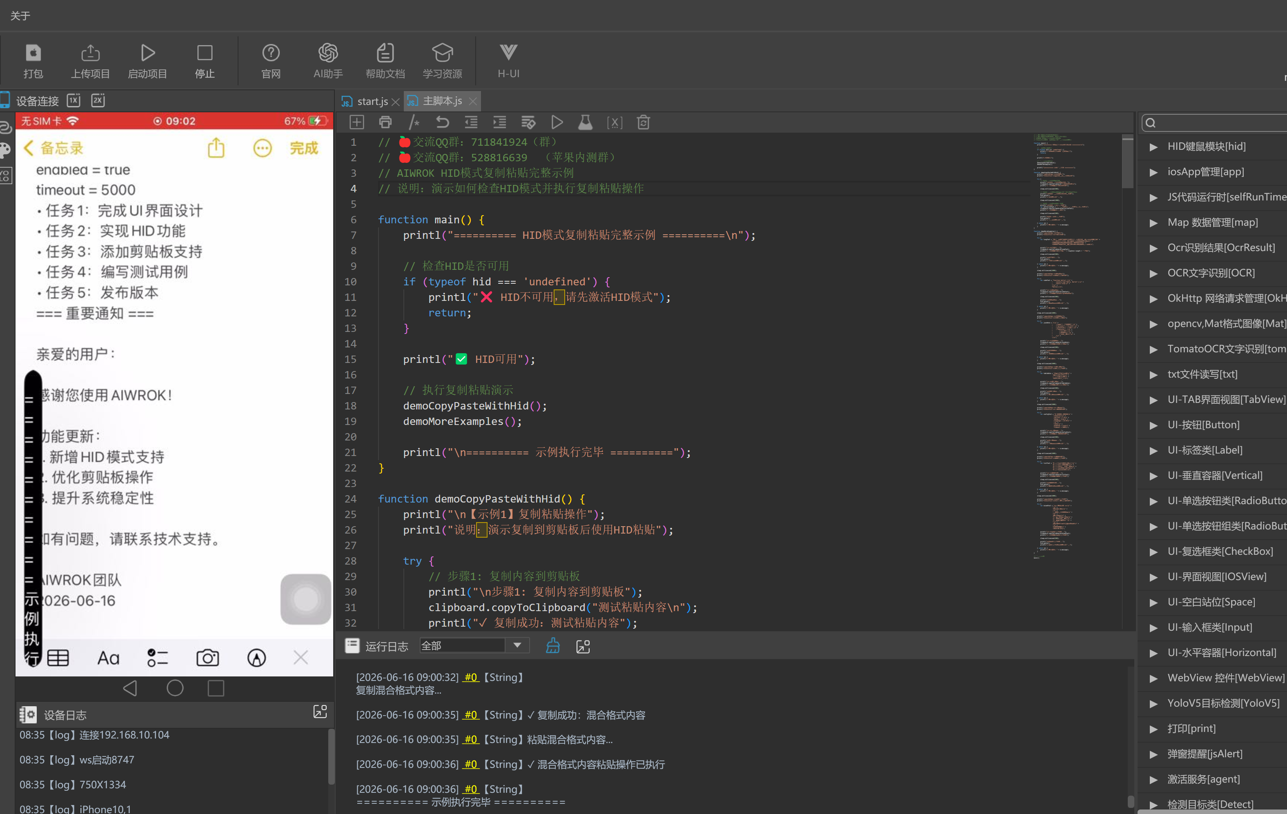Tap 完成 in the phone notes
The height and width of the screenshot is (814, 1287).
tap(303, 148)
